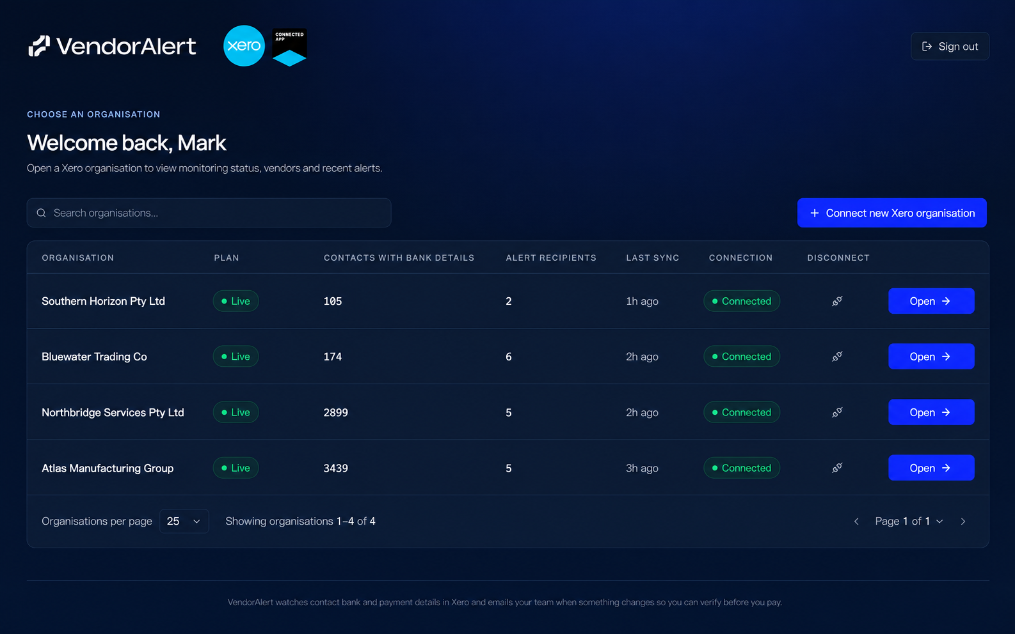This screenshot has height=634, width=1015.
Task: Click the Choose an organisation label
Action: (x=93, y=114)
